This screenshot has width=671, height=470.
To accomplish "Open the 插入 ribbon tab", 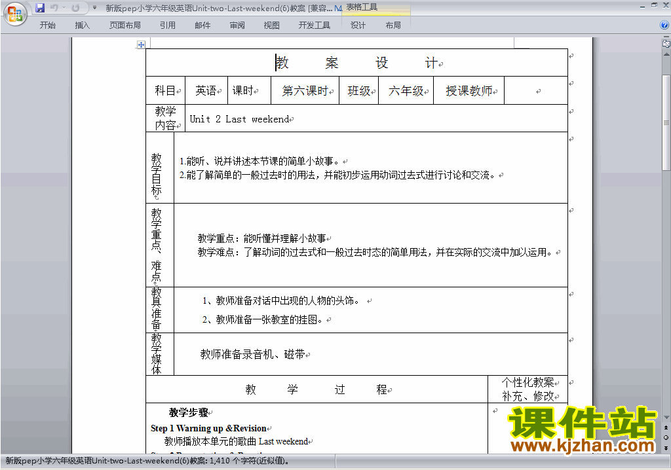I will click(82, 26).
